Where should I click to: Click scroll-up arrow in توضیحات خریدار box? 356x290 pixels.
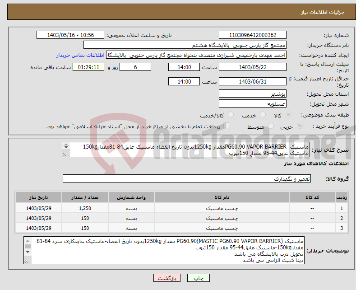(x=28, y=241)
